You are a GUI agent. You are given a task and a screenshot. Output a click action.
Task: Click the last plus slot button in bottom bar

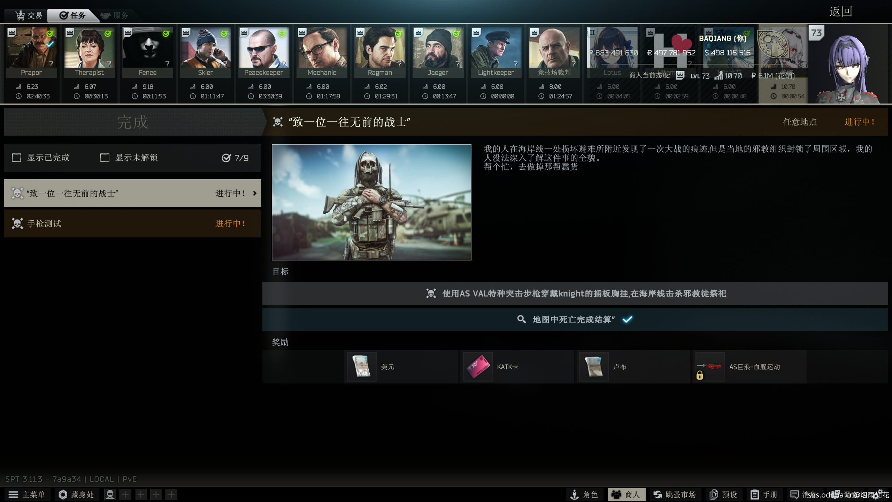[x=171, y=494]
